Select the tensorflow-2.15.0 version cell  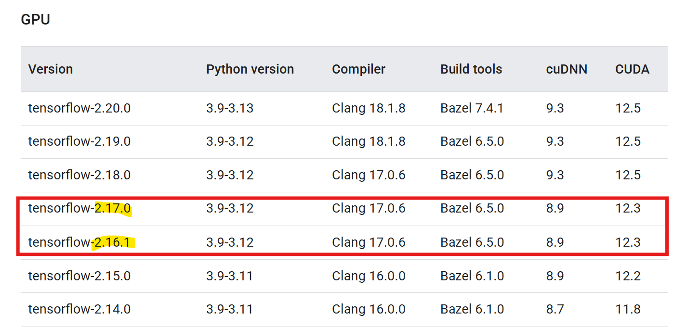(x=79, y=276)
